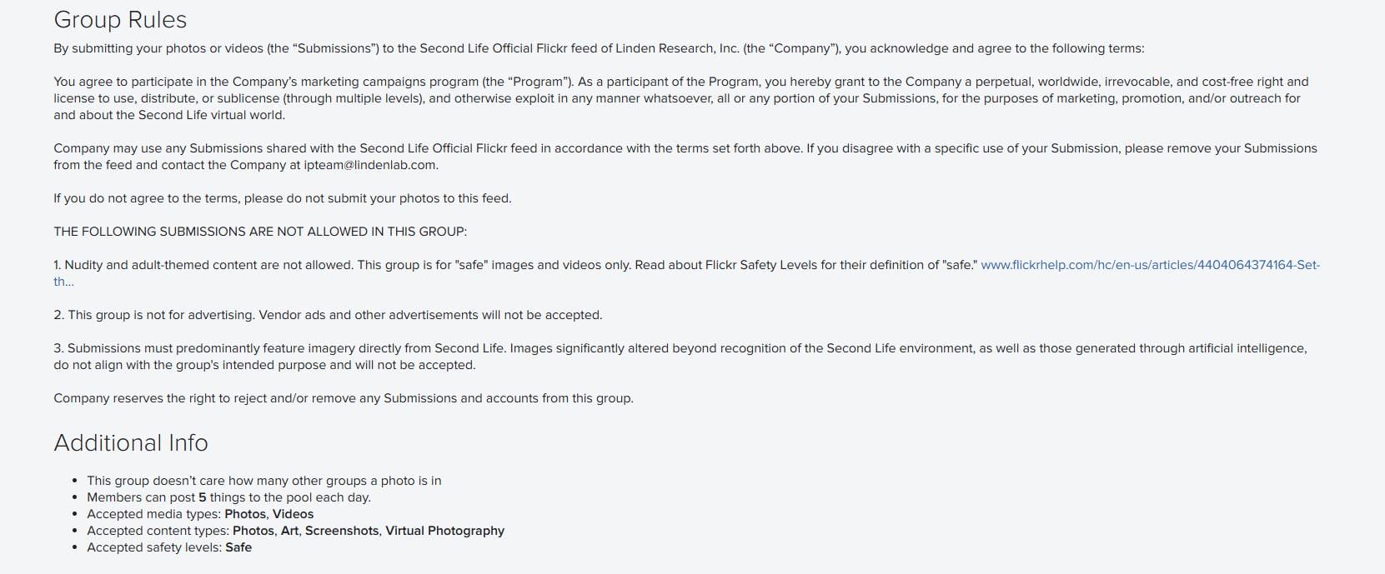
Task: Click the "If you do not agree" sentence
Action: [x=283, y=198]
